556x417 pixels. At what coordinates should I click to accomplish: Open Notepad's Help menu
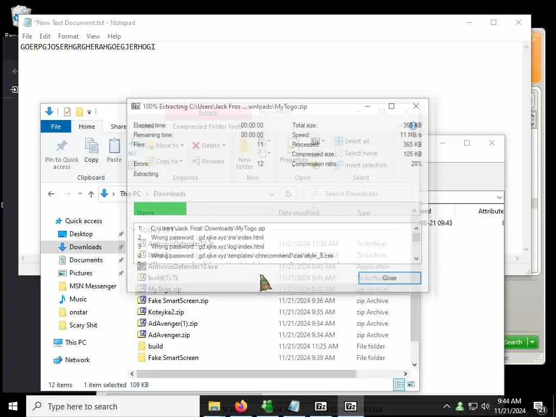pos(114,36)
